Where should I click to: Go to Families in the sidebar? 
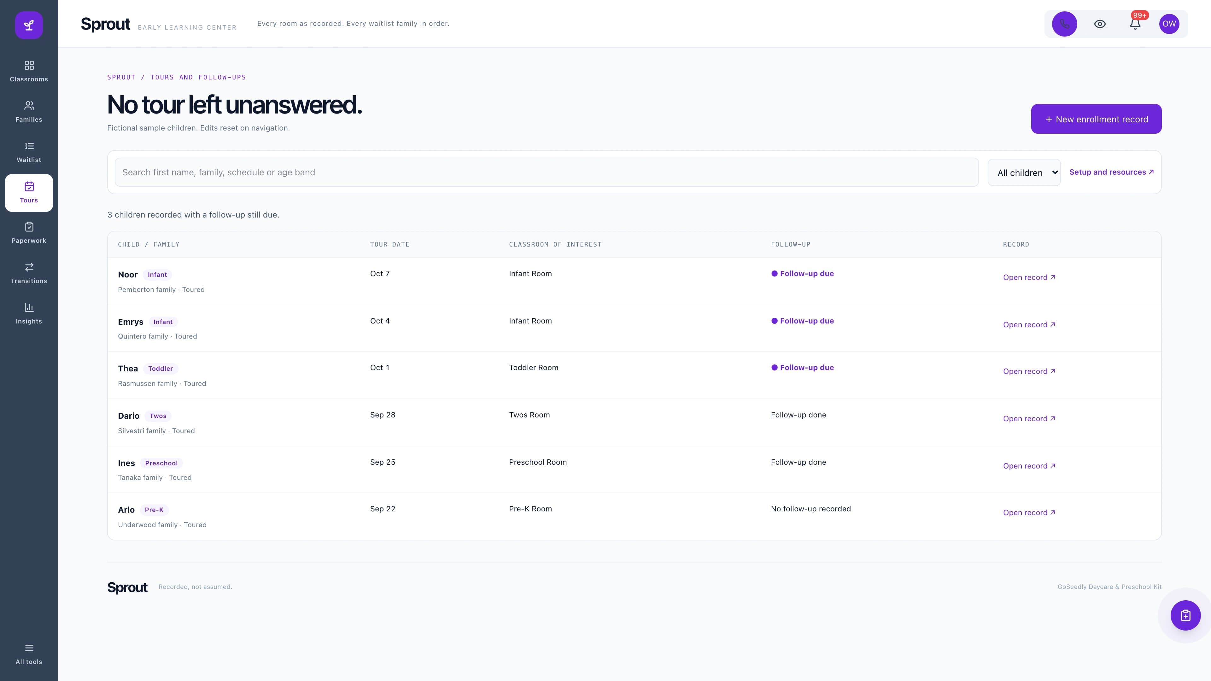coord(29,112)
